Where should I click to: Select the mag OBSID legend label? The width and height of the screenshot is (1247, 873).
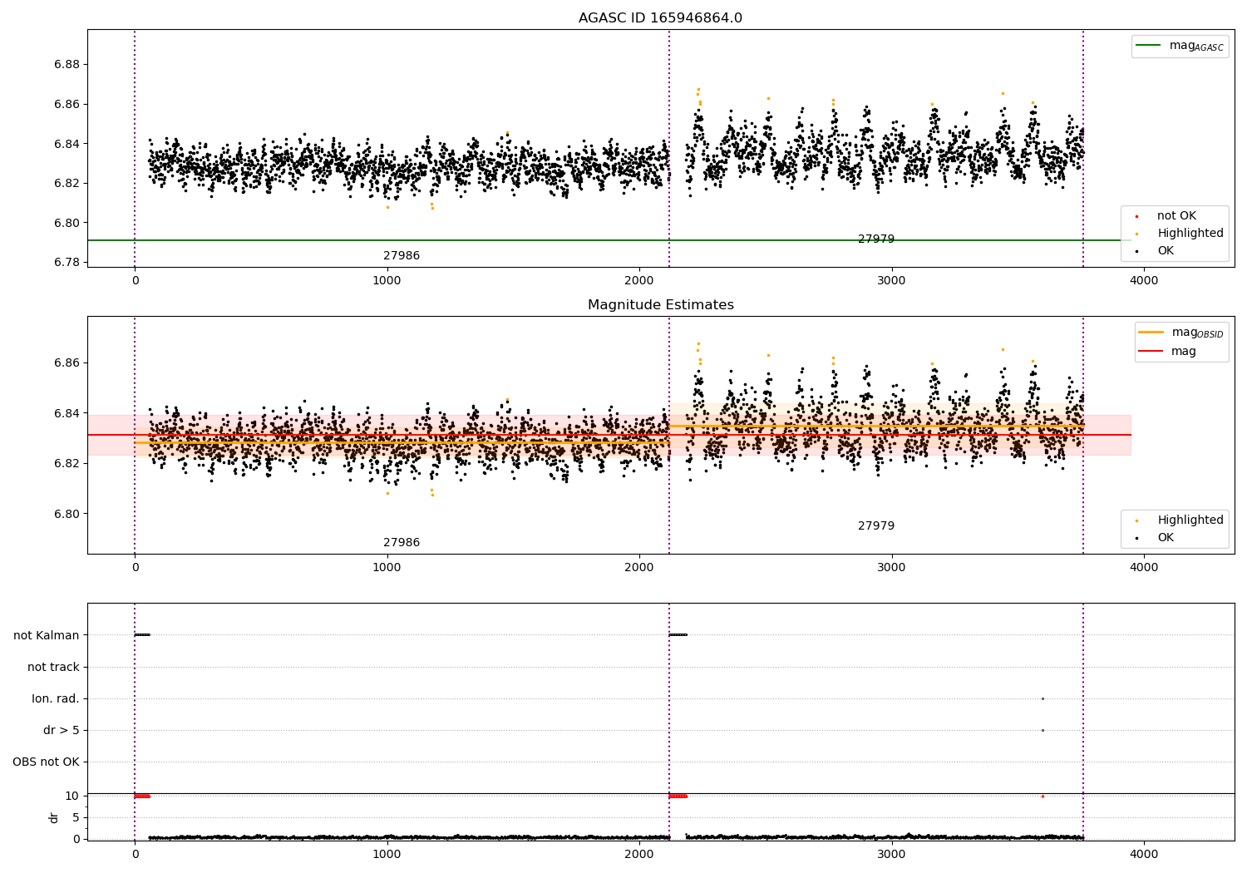1197,333
